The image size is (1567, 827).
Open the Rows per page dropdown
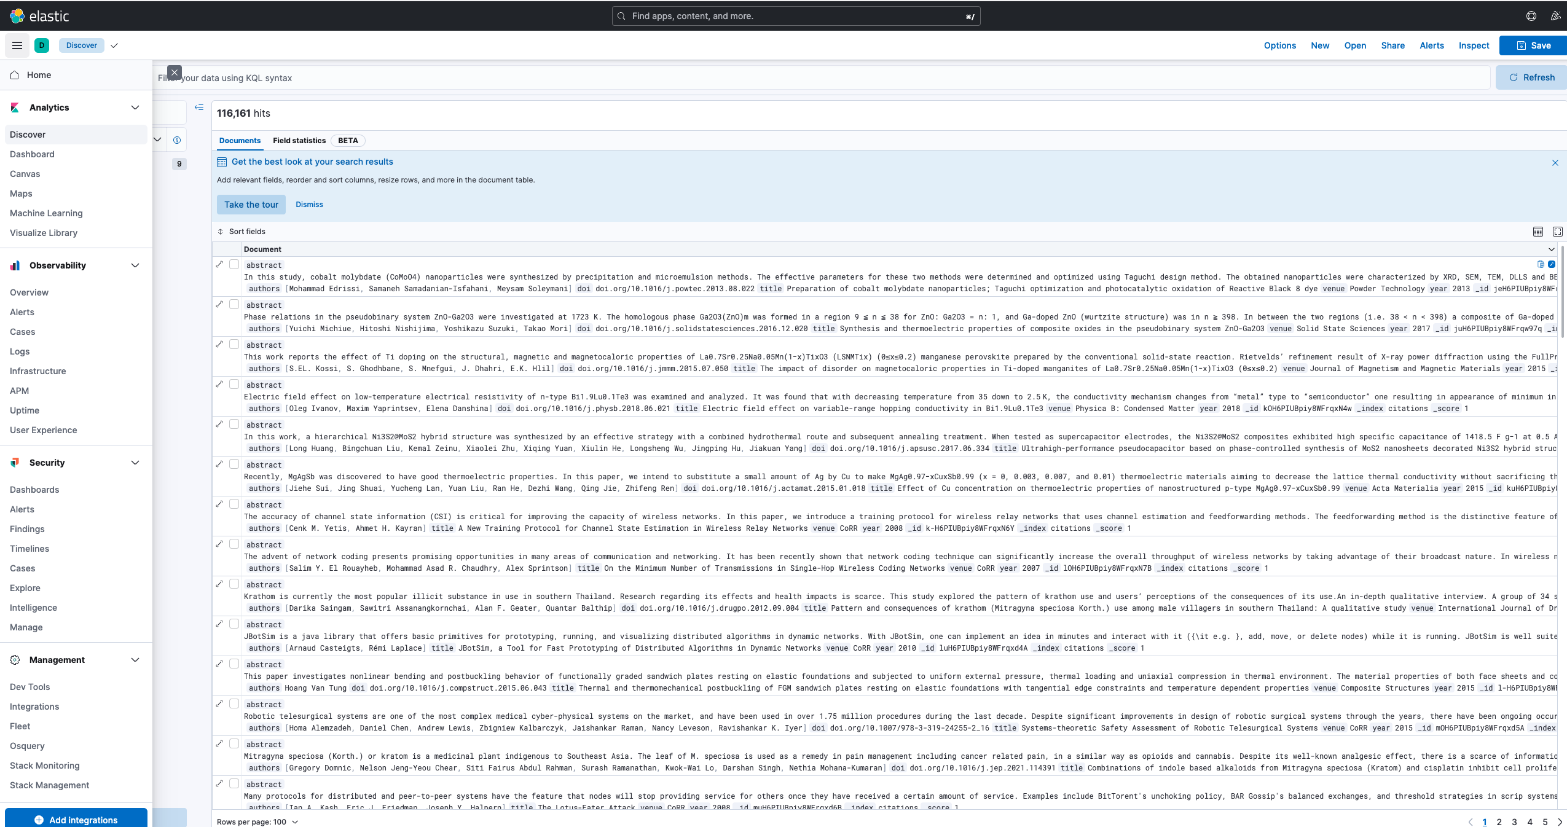pos(257,821)
